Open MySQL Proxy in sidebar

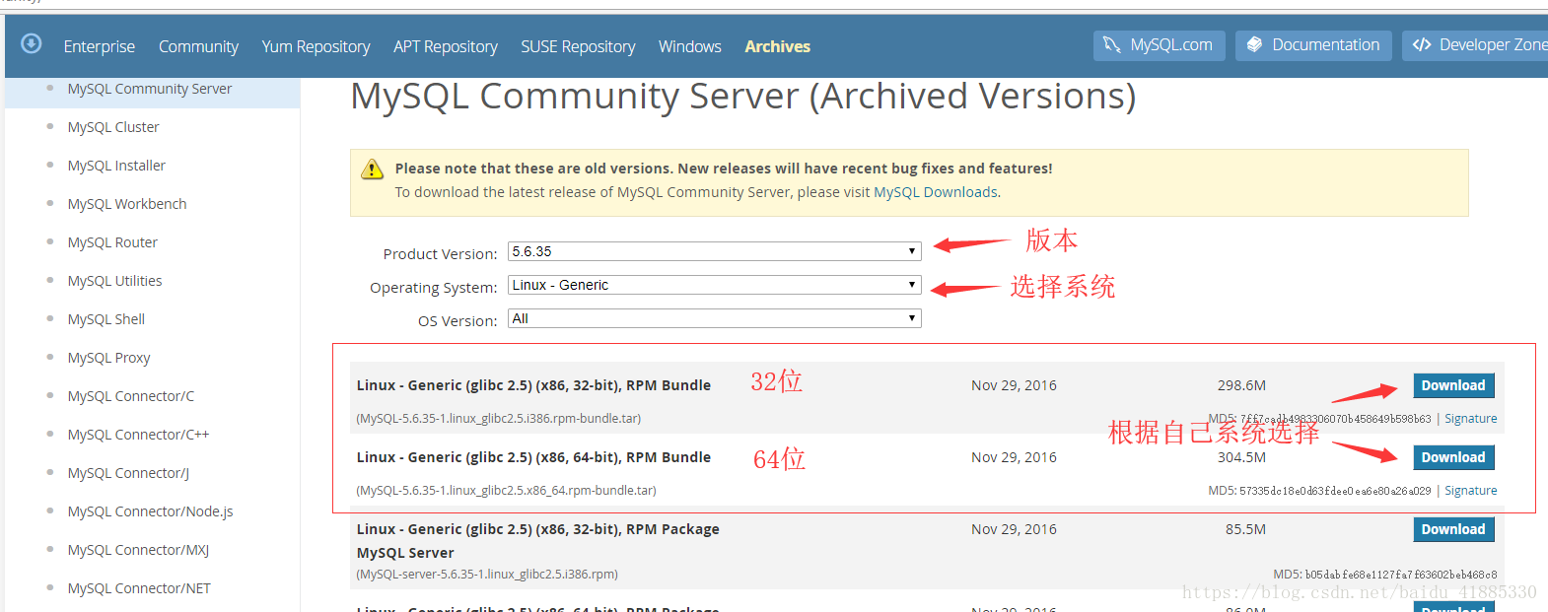tap(108, 358)
